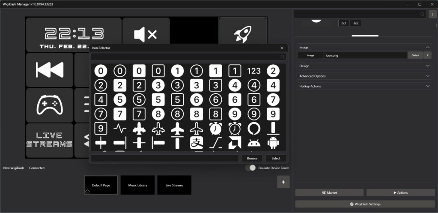This screenshot has width=438, height=213.
Task: Expand Hotkey Actions section
Action: pos(428,86)
